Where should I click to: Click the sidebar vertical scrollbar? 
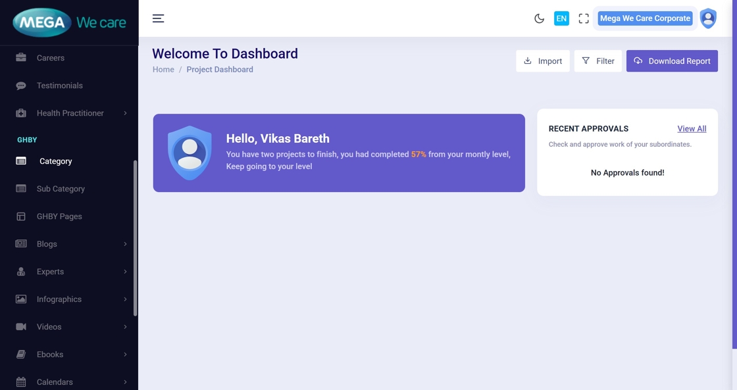pyautogui.click(x=136, y=237)
